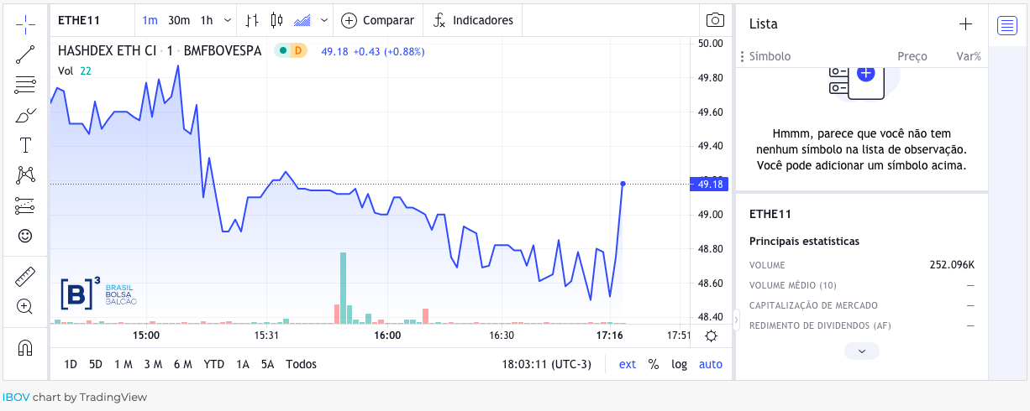Open the Indicadores dialog
Screen dimensions: 1030x411
pos(473,20)
